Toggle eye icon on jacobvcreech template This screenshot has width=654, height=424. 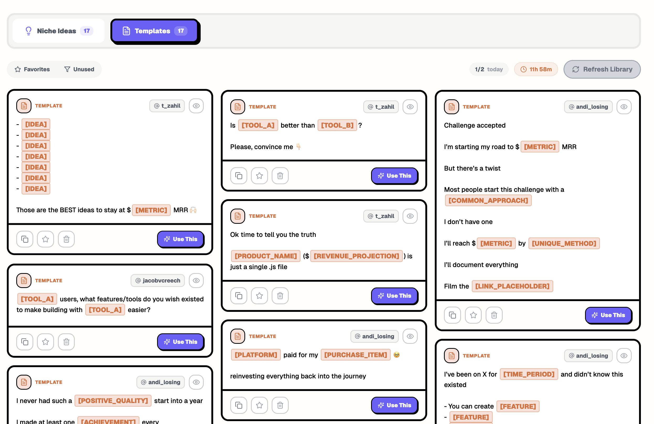coord(196,280)
